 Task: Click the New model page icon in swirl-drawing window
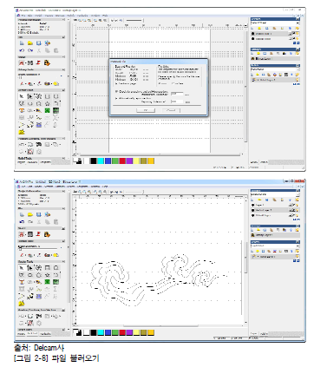(x=22, y=214)
